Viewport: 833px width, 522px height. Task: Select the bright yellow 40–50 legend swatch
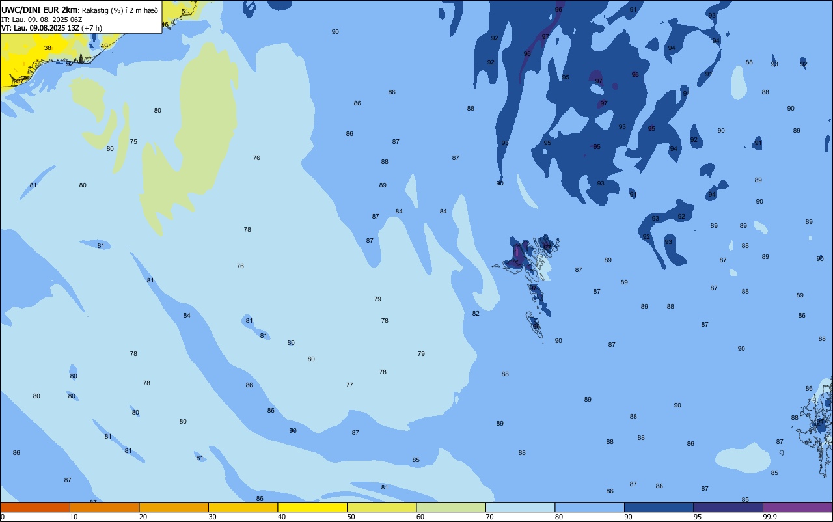click(x=312, y=507)
